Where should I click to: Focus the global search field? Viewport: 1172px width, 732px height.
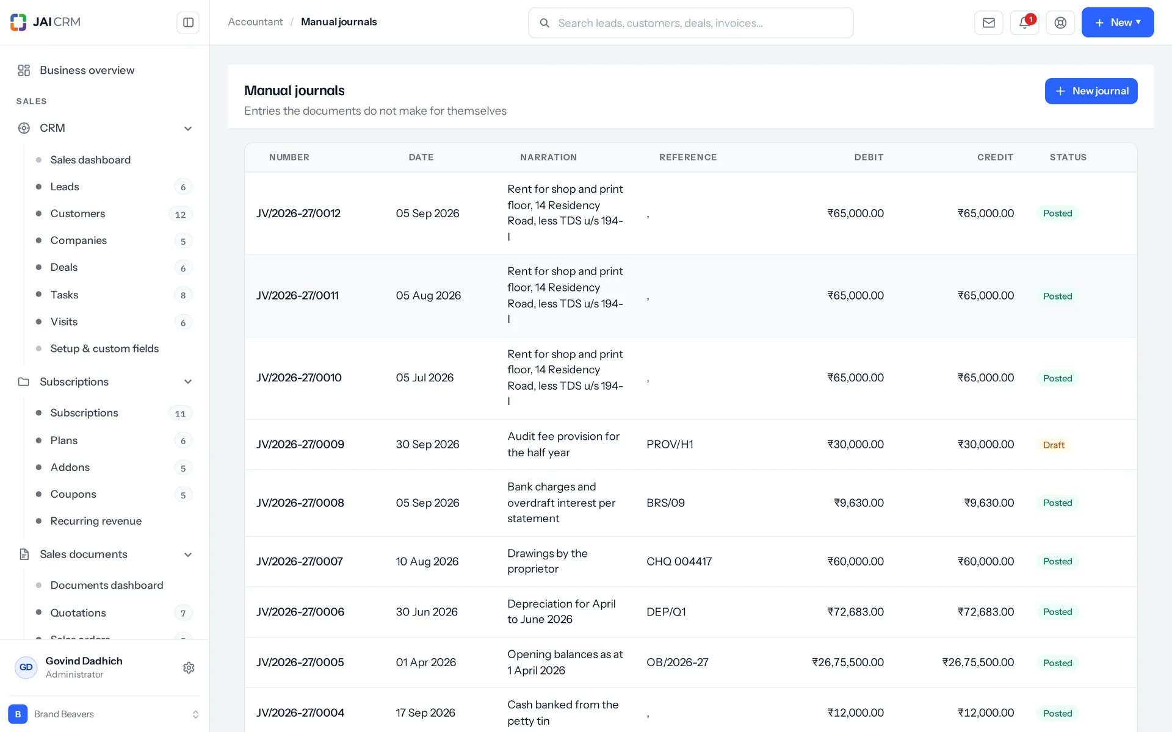(690, 23)
